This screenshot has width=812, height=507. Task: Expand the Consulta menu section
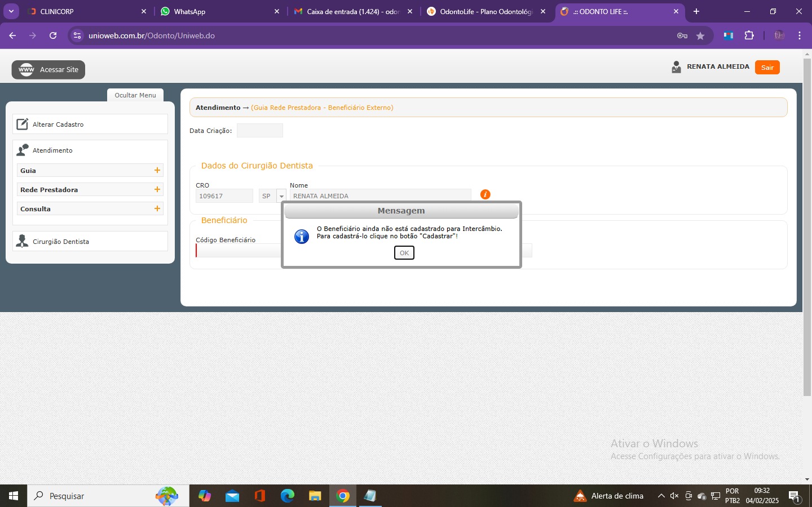tap(157, 208)
